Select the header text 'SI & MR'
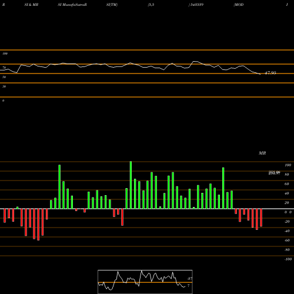This screenshot has height=294, width=294. point(31,5)
